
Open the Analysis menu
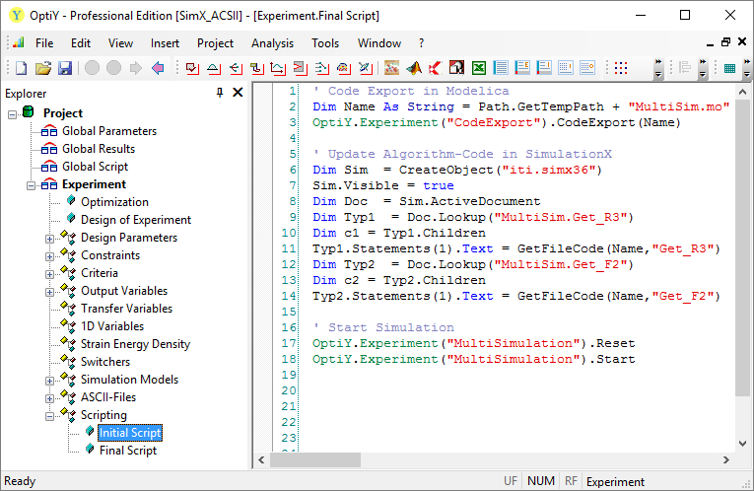pyautogui.click(x=272, y=43)
